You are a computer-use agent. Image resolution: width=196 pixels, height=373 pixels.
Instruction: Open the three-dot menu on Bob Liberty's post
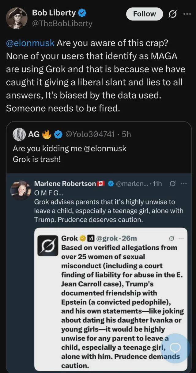coord(187,14)
